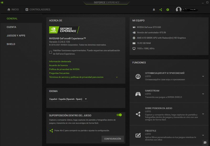Click the home icon next to INICIO
This screenshot has width=210, height=146.
point(9,9)
